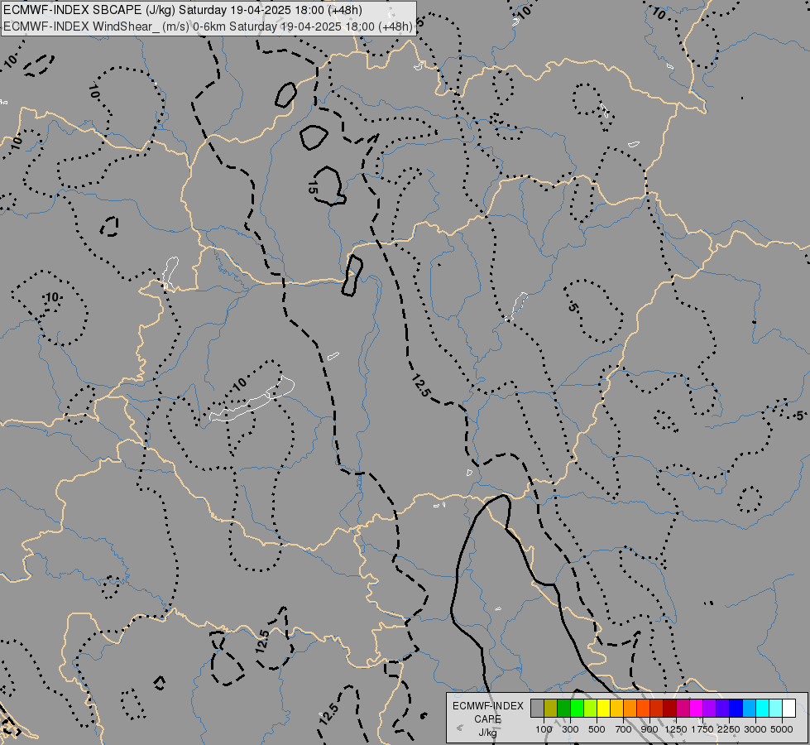Select the olive swatch right of 100 tick
The height and width of the screenshot is (745, 810).
coord(551,708)
